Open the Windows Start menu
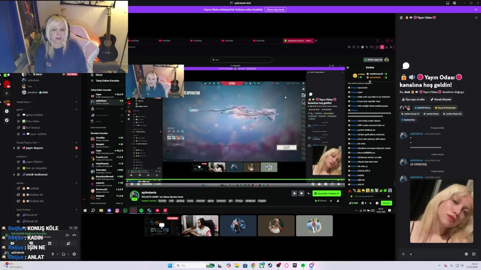The width and height of the screenshot is (481, 270). [170, 265]
